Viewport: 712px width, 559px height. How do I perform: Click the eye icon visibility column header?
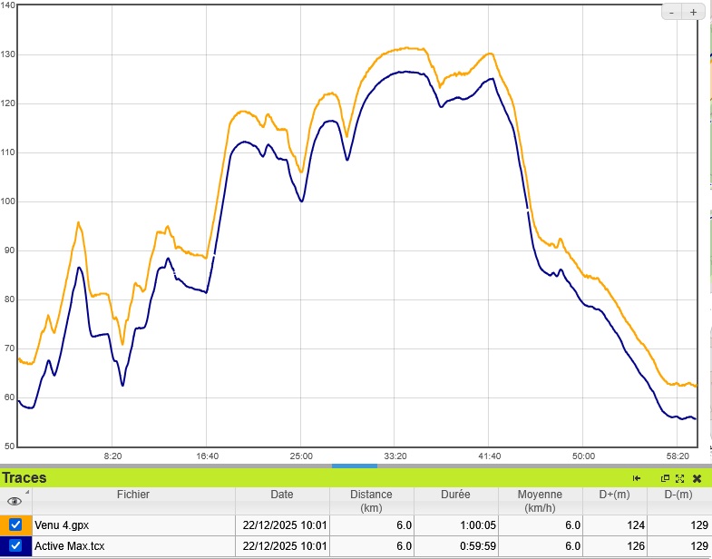tap(14, 501)
